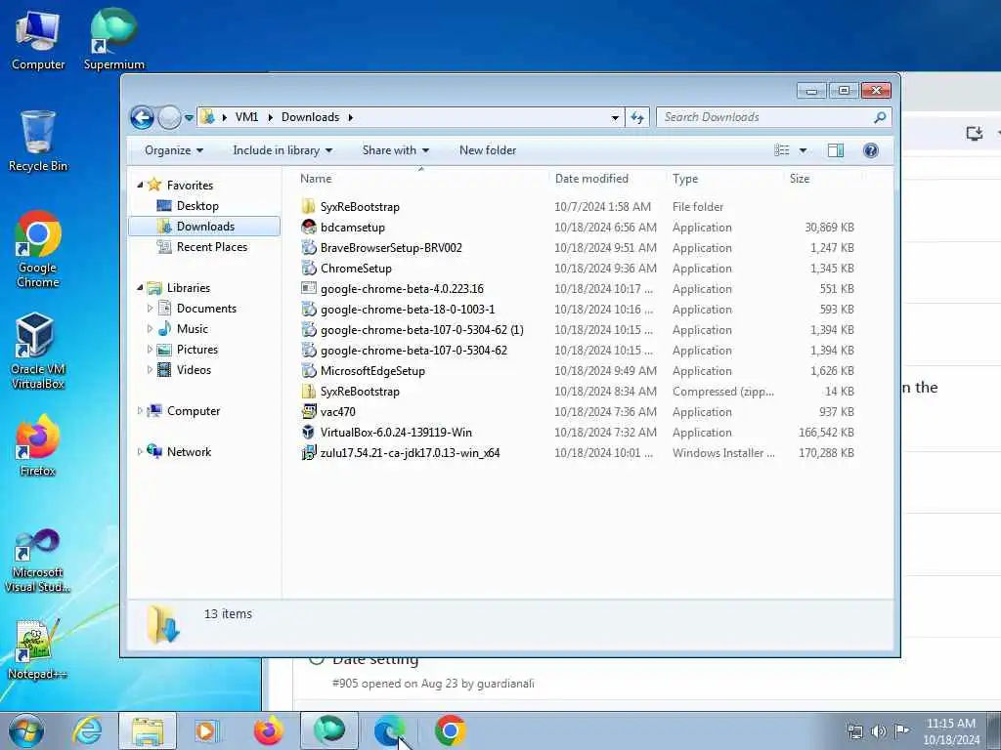Click the Chrome taskbar icon

click(450, 730)
